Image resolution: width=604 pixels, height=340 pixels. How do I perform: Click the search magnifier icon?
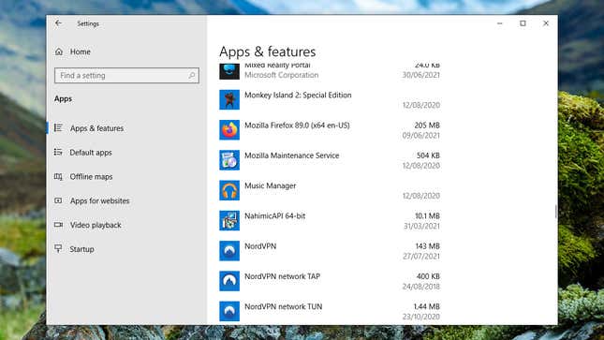click(x=192, y=75)
